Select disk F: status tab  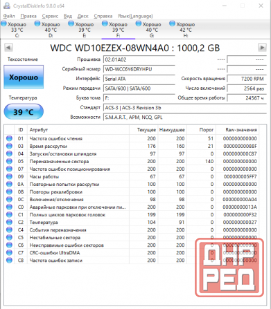(119, 30)
